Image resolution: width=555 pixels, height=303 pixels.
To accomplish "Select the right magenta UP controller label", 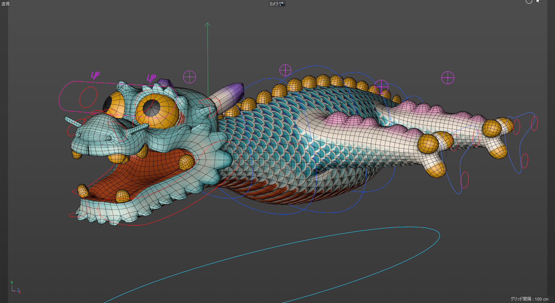I will coord(151,78).
